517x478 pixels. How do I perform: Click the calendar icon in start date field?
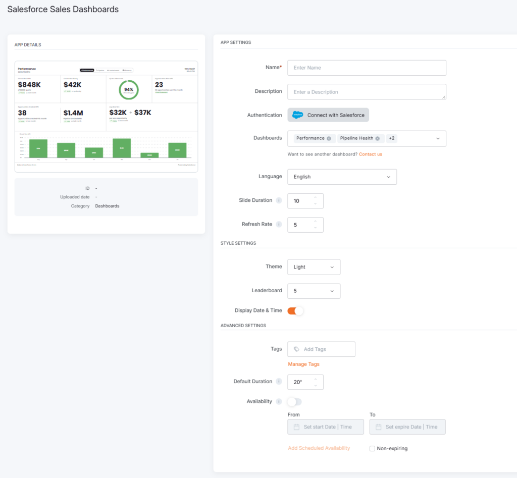296,427
